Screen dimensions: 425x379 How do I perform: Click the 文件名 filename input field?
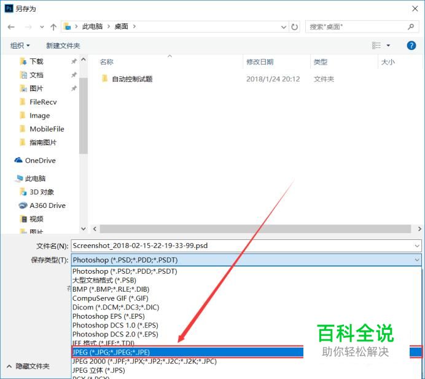[x=246, y=245]
